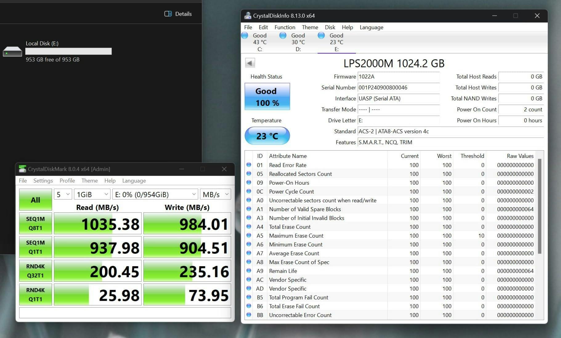Open the Function menu in CrystalDiskInfo

(x=285, y=27)
